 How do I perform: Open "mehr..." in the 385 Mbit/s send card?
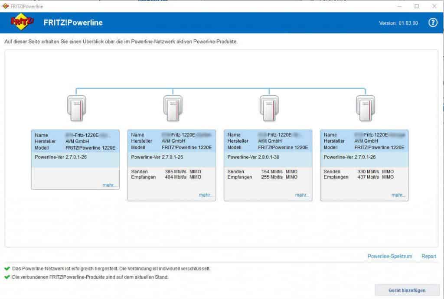[x=206, y=195]
